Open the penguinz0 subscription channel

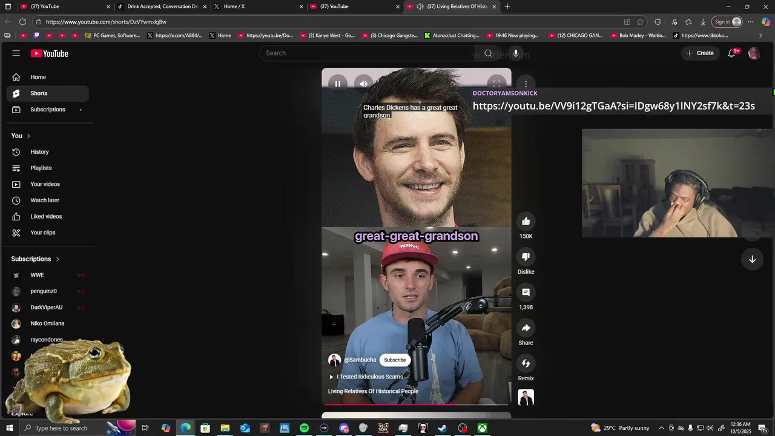(x=47, y=291)
